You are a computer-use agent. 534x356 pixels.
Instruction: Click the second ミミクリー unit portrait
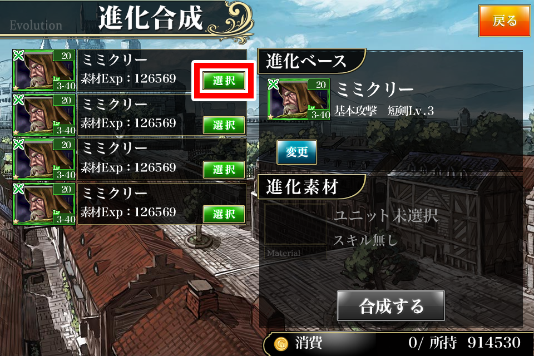click(x=44, y=115)
